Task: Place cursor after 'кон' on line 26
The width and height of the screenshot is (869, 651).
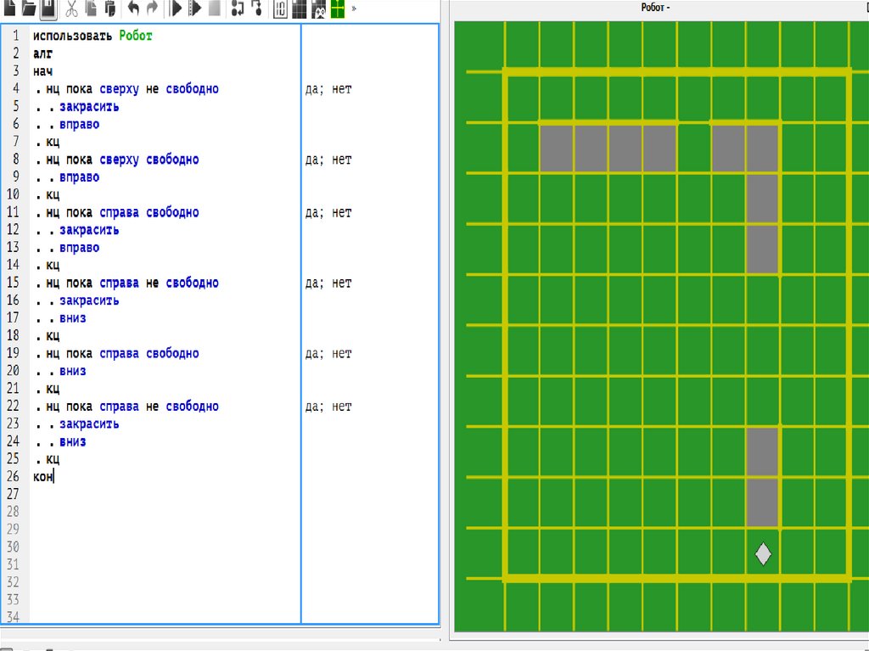Action: click(55, 477)
